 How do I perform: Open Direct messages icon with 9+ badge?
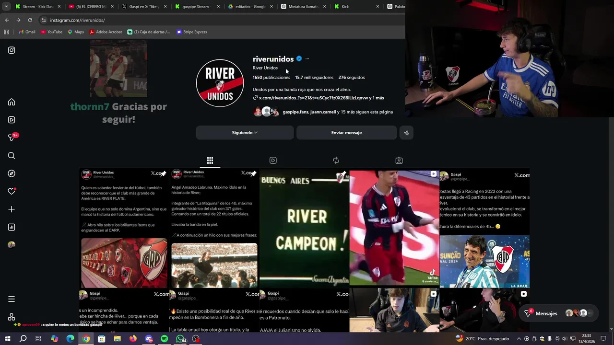point(12,137)
